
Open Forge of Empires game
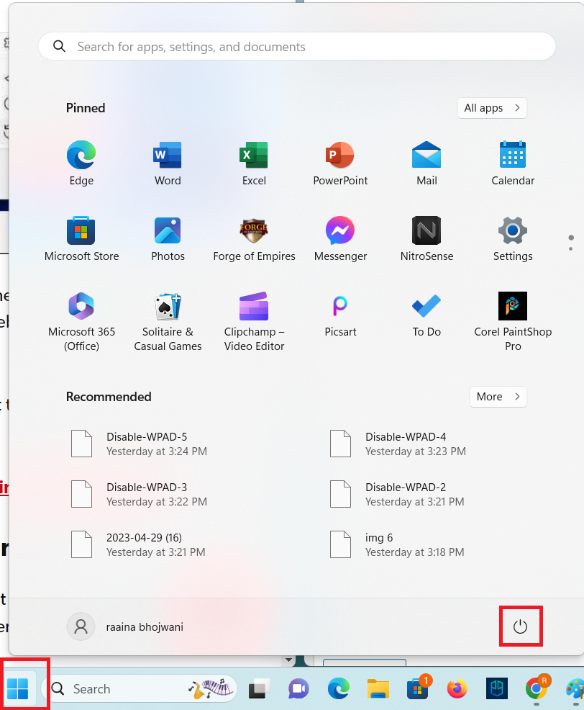tap(253, 238)
